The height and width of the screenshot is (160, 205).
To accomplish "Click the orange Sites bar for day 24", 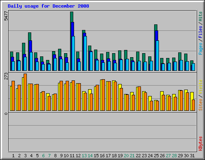I will point(151,106).
